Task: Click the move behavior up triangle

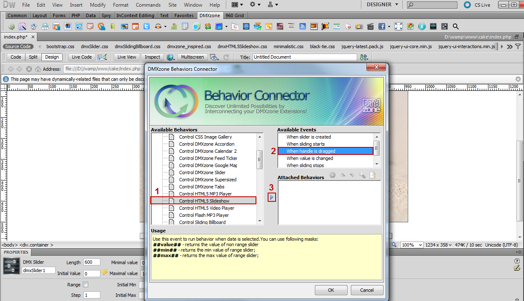Action: tap(343, 175)
